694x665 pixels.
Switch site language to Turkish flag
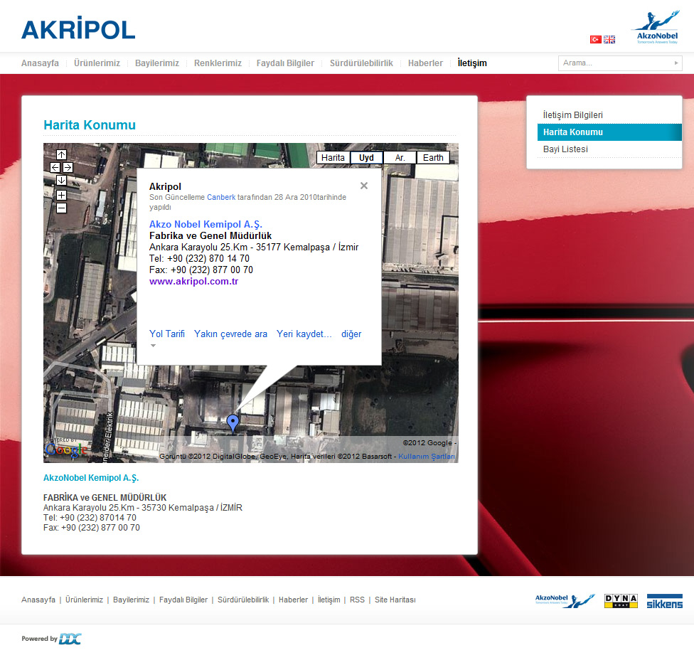pyautogui.click(x=596, y=39)
